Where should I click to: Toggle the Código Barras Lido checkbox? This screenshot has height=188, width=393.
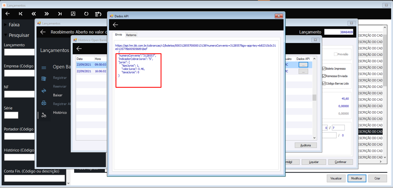point(324,83)
